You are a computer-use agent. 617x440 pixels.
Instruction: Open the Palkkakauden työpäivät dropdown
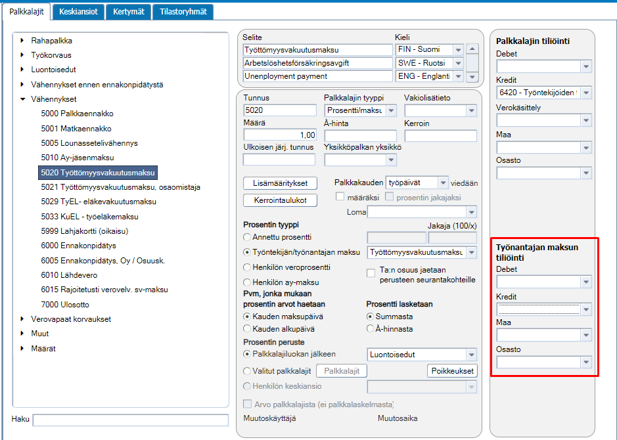pyautogui.click(x=443, y=183)
